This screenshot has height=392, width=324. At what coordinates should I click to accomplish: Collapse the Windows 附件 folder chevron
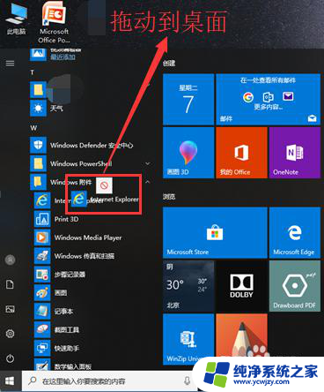[x=148, y=182]
